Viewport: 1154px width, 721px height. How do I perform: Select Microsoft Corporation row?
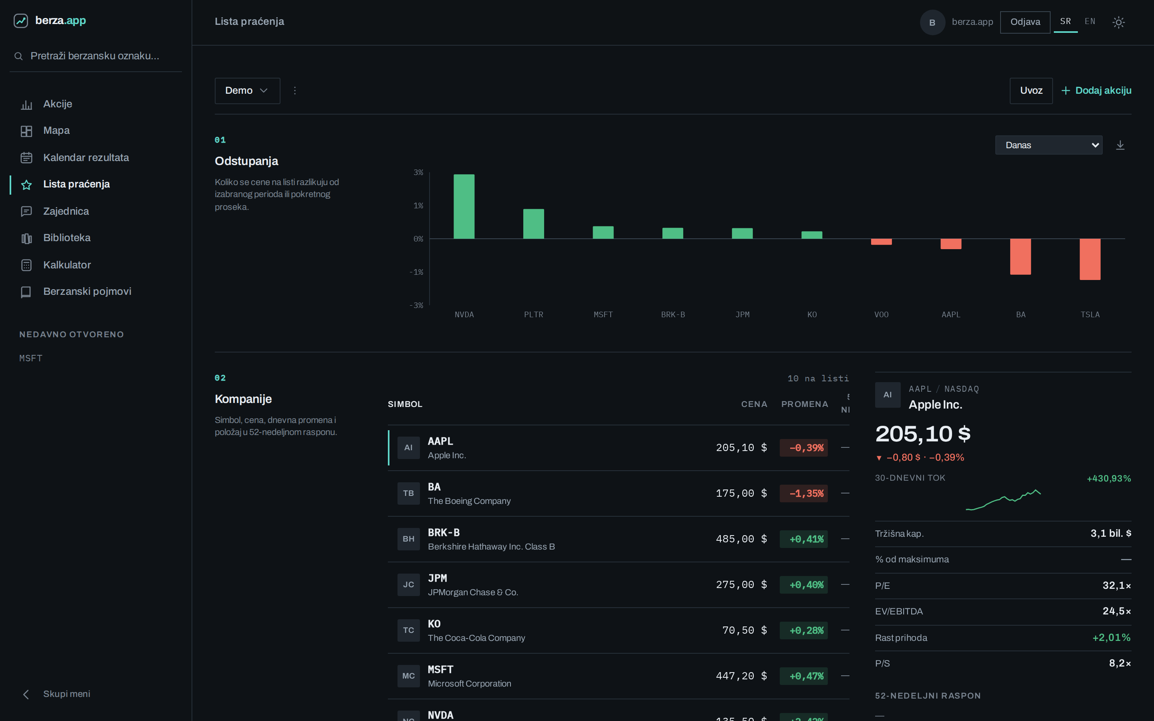pyautogui.click(x=470, y=684)
